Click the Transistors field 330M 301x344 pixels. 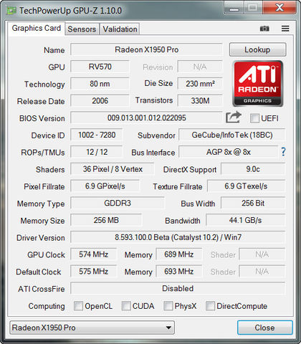[x=200, y=101]
